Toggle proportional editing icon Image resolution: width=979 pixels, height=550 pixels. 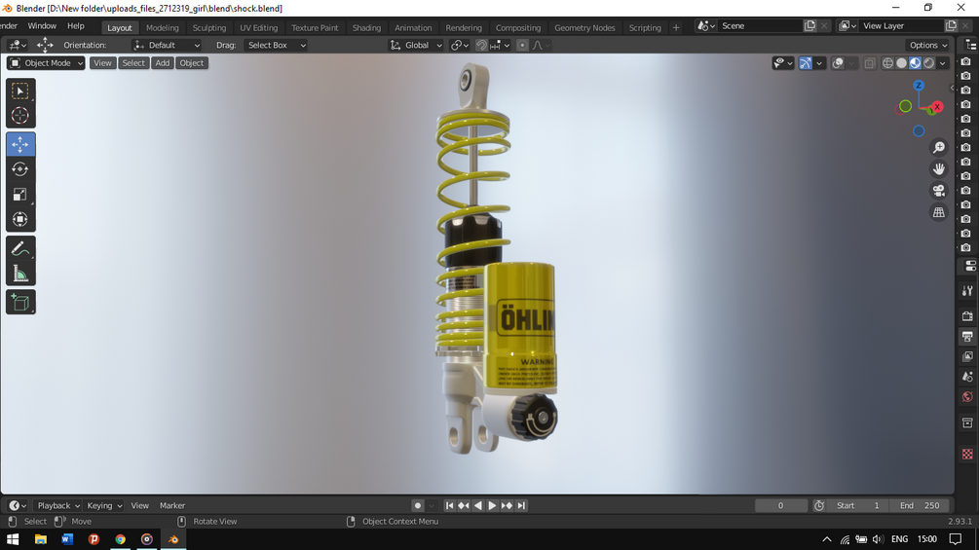point(522,45)
